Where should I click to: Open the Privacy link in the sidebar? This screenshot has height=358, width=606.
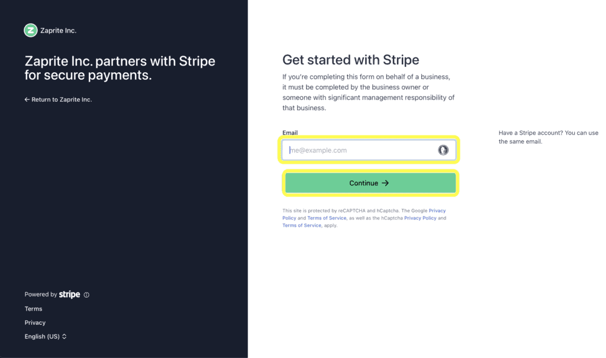tap(35, 322)
